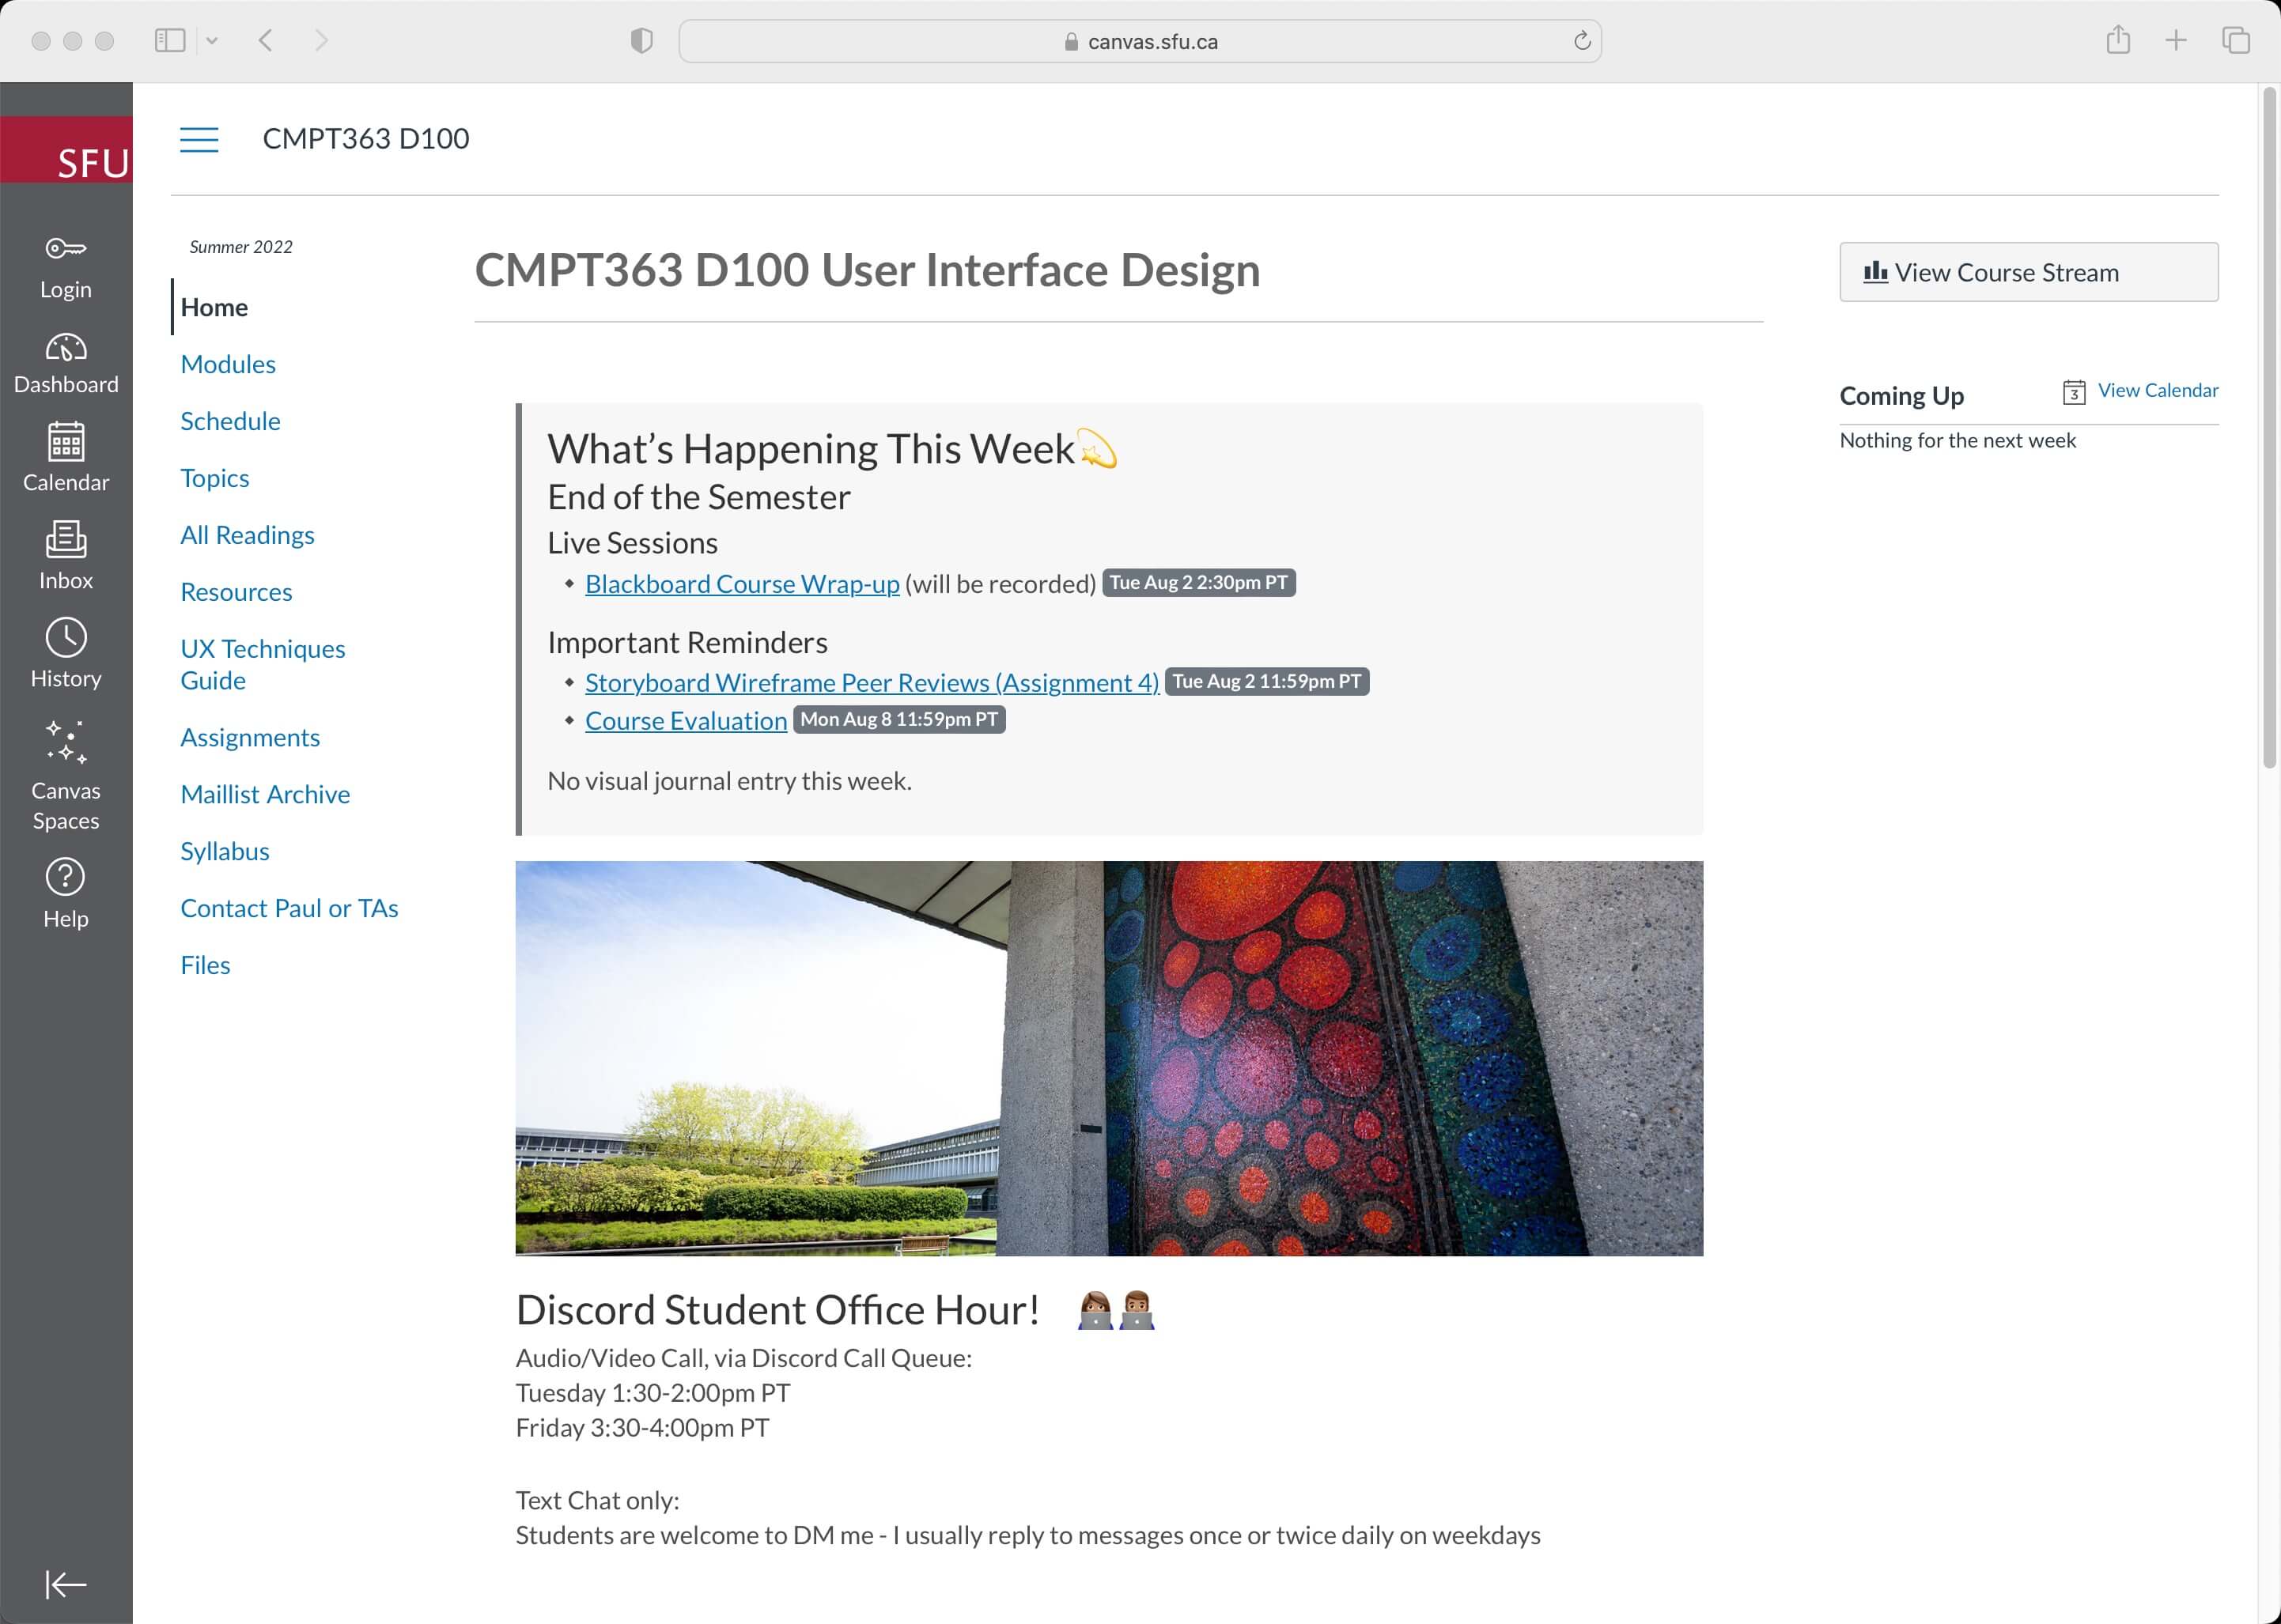Screen dimensions: 2281x1624
Task: Open the Calendar icon in sidebar
Action: coord(66,442)
